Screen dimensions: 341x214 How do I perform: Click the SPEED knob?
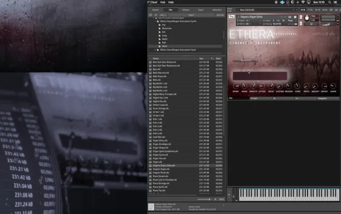pyautogui.click(x=236, y=86)
